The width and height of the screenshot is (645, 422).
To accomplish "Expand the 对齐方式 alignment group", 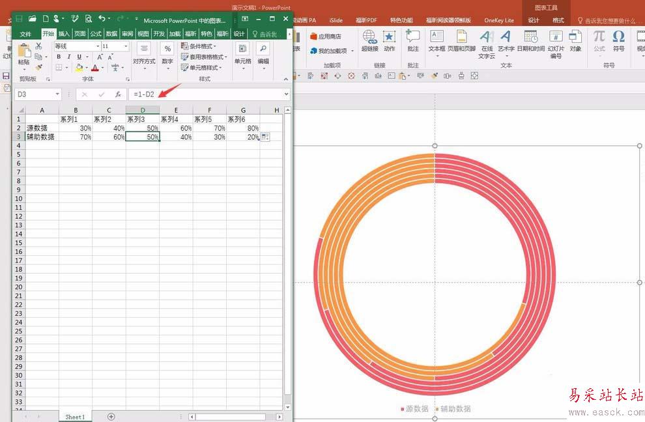I will (x=144, y=55).
